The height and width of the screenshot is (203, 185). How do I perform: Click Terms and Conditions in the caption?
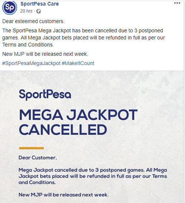point(28,45)
